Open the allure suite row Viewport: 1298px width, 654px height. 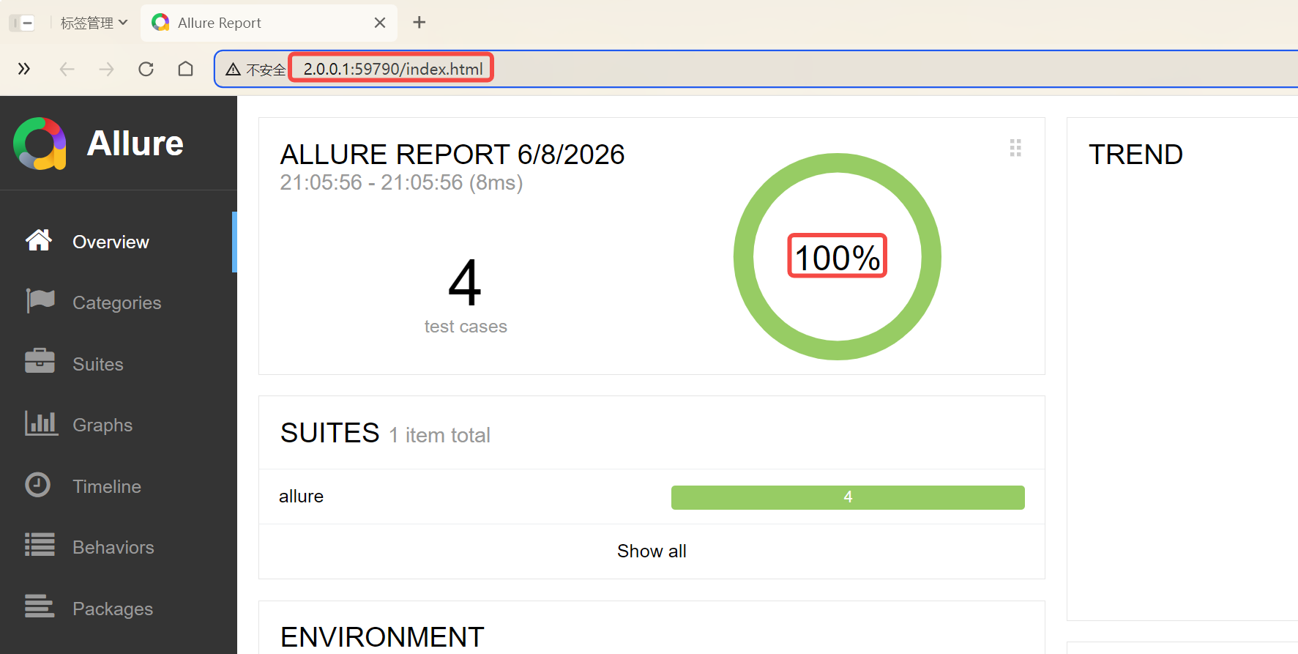pos(652,497)
